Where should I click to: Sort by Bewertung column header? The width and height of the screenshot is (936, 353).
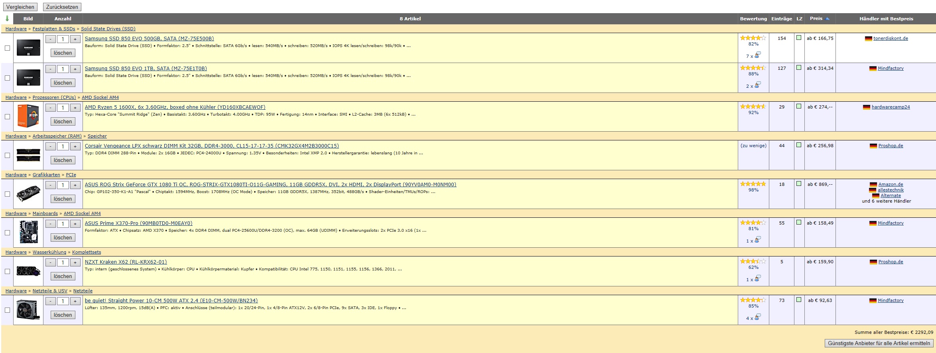click(753, 19)
